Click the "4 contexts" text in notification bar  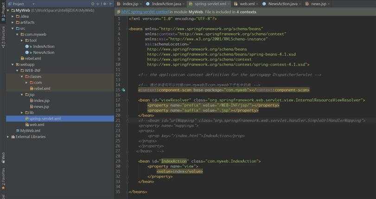coord(246,12)
